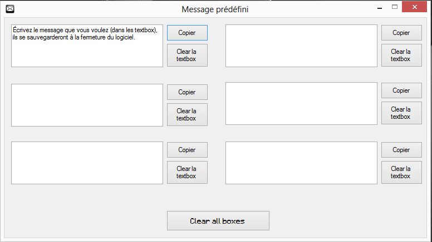The image size is (432, 242).
Task: Click the envelope app icon in title bar
Action: click(x=10, y=9)
